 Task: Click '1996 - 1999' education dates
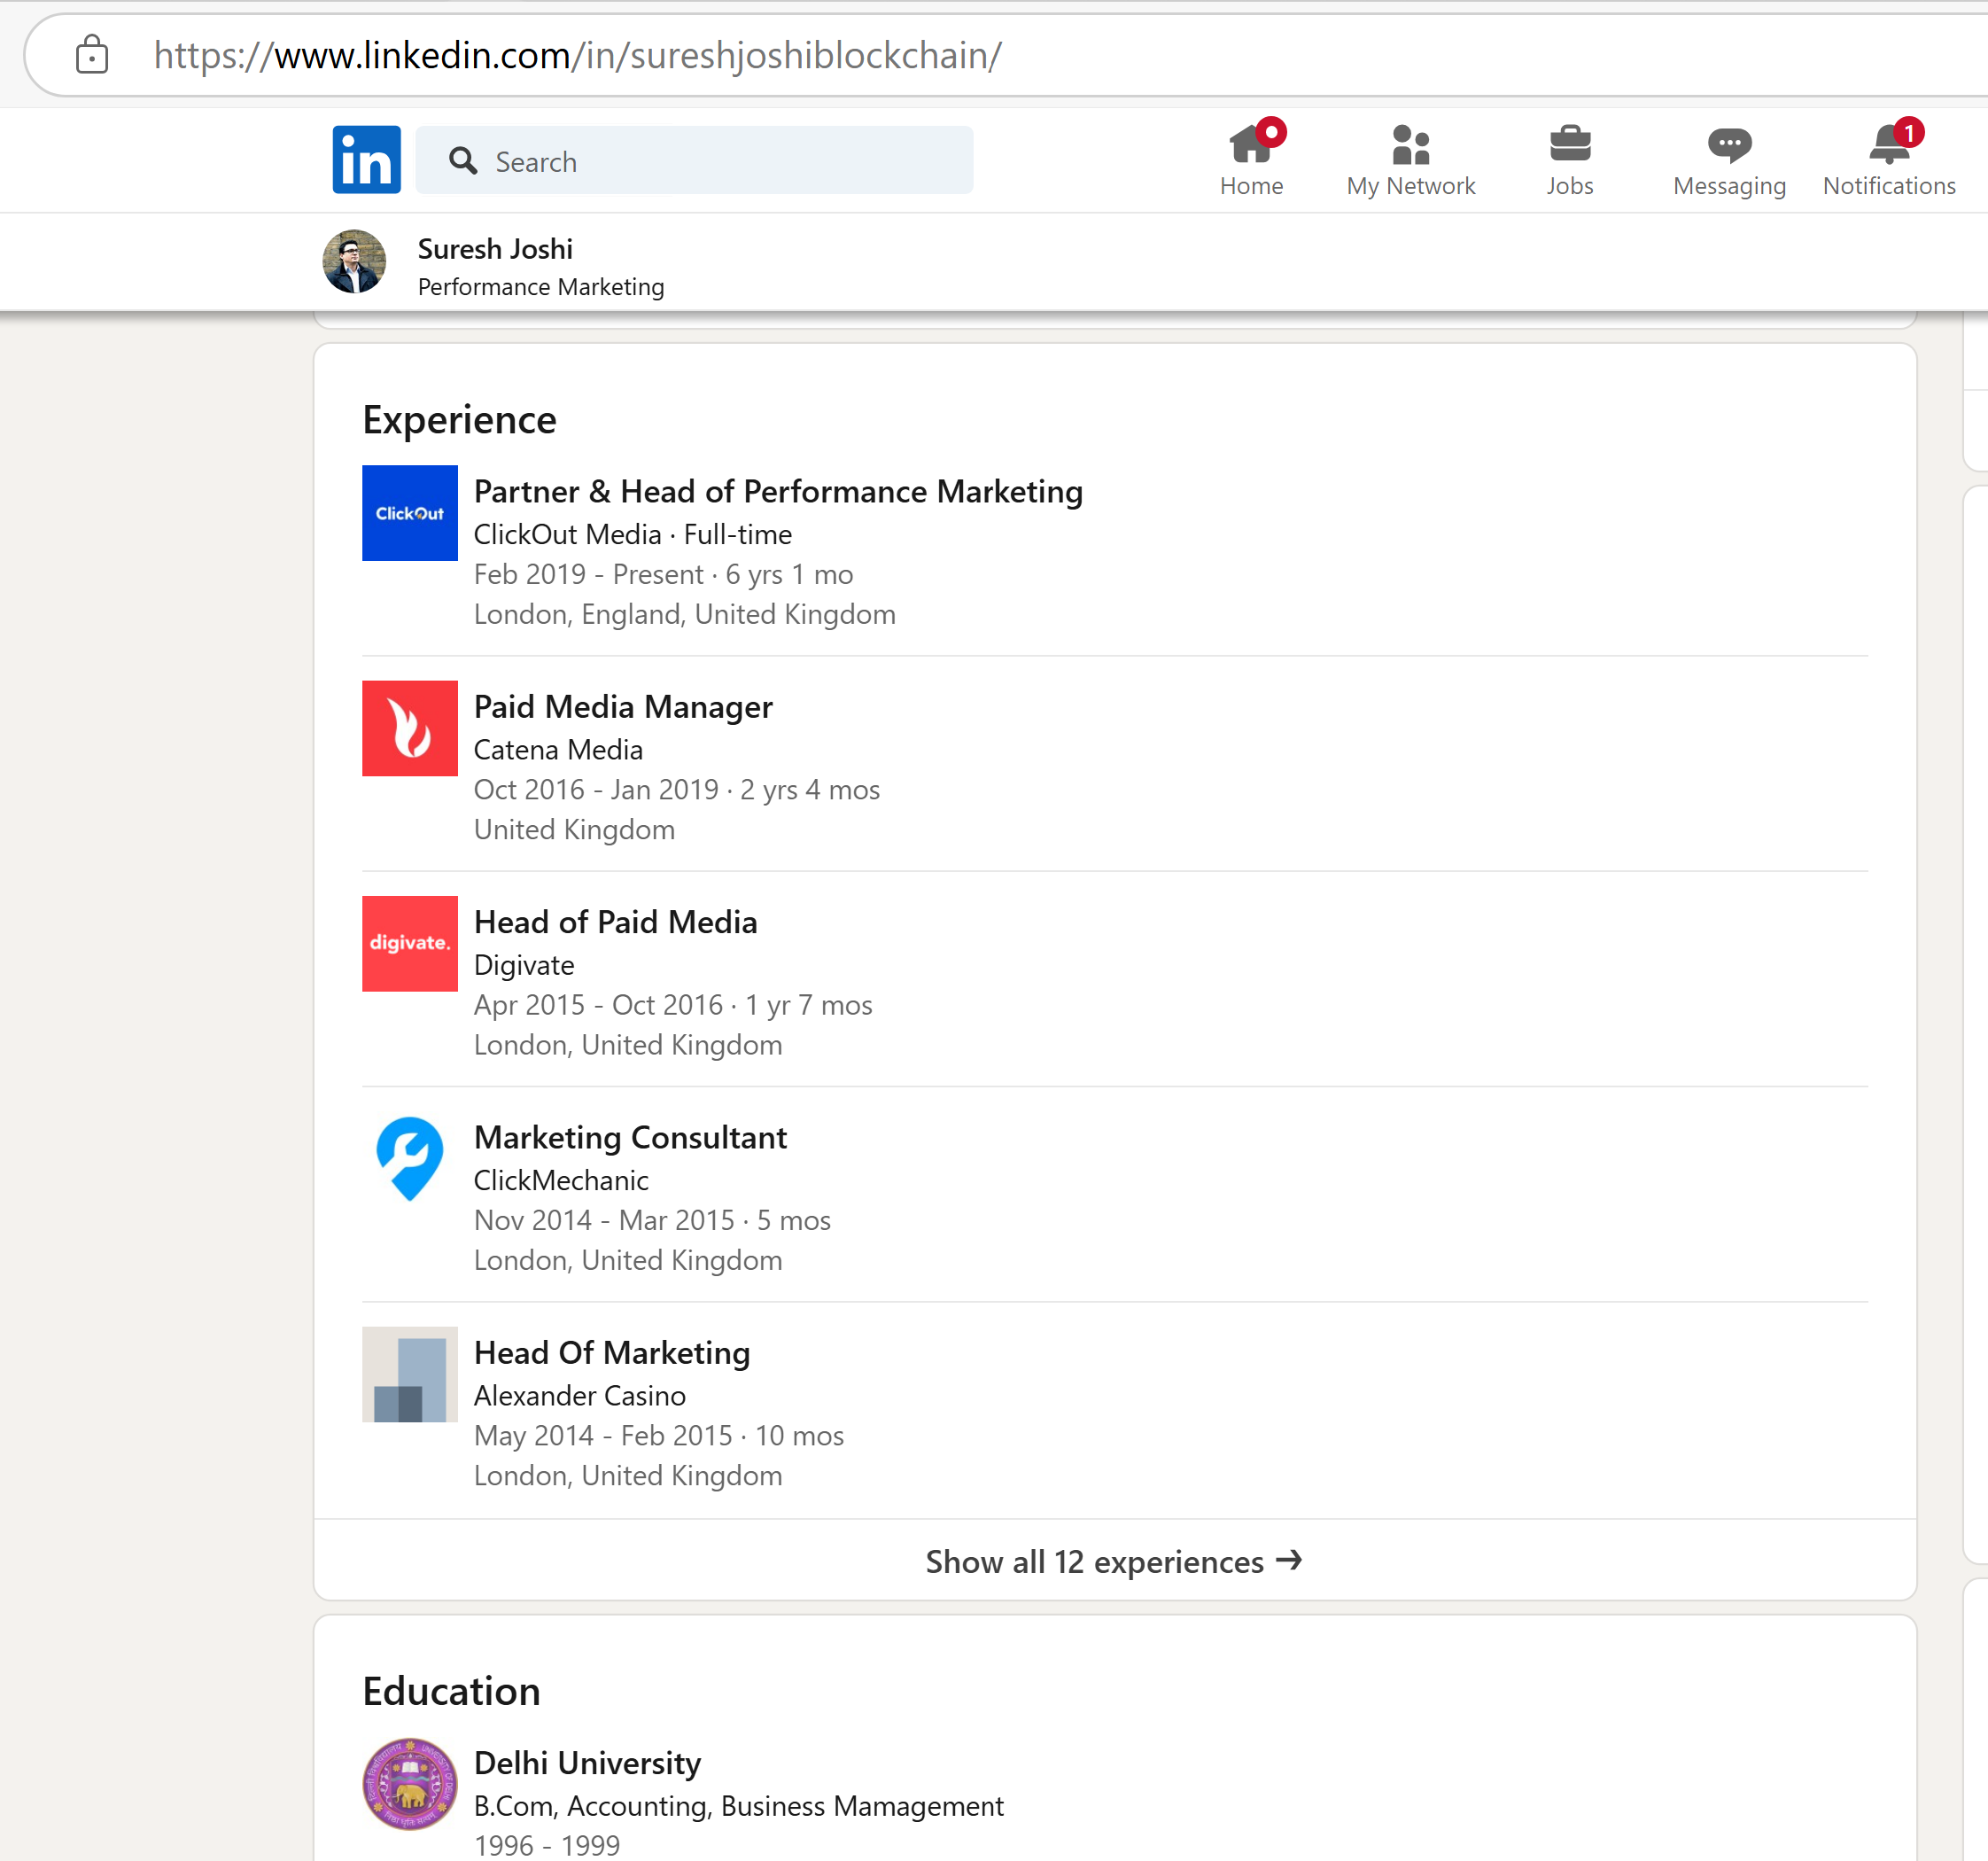[546, 1845]
